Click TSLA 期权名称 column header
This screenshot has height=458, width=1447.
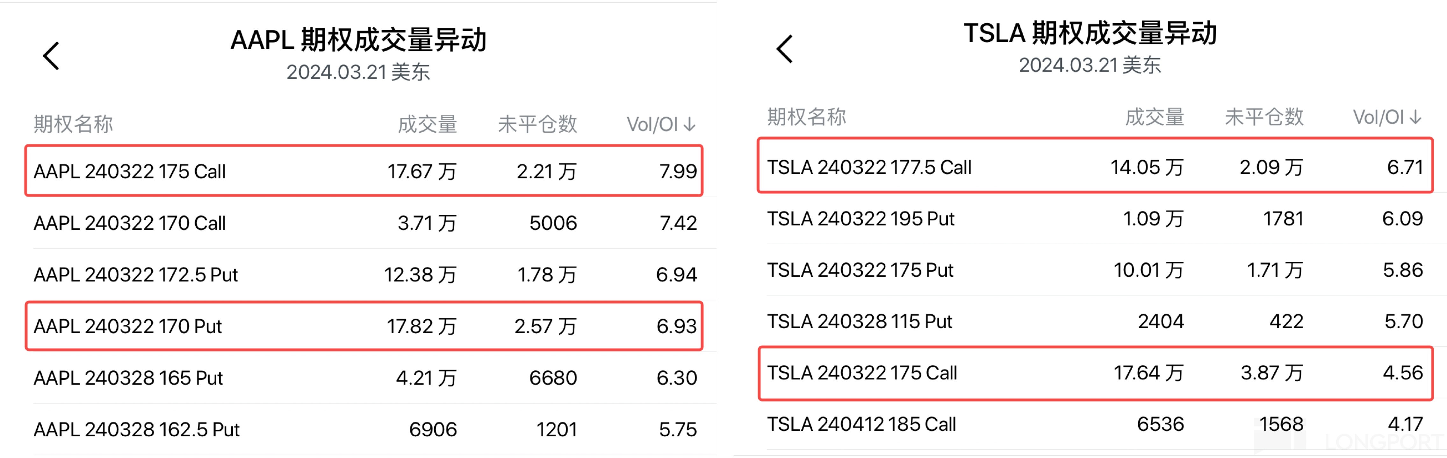[x=807, y=117]
